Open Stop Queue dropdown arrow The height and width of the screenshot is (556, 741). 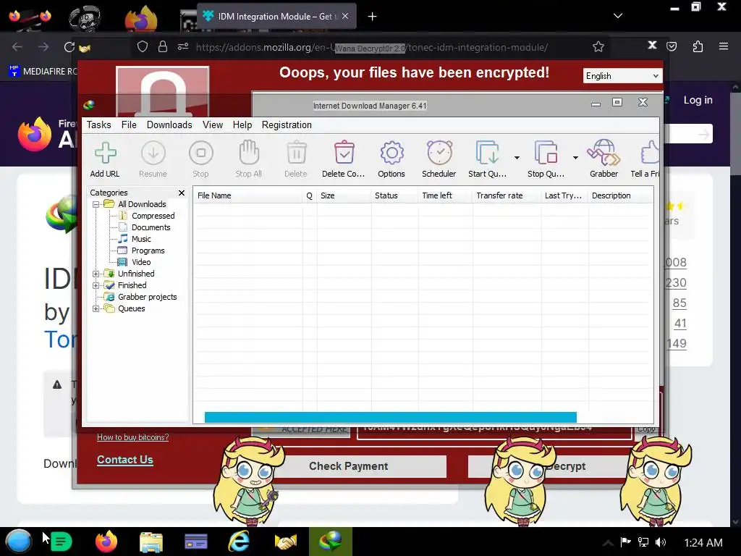(575, 157)
